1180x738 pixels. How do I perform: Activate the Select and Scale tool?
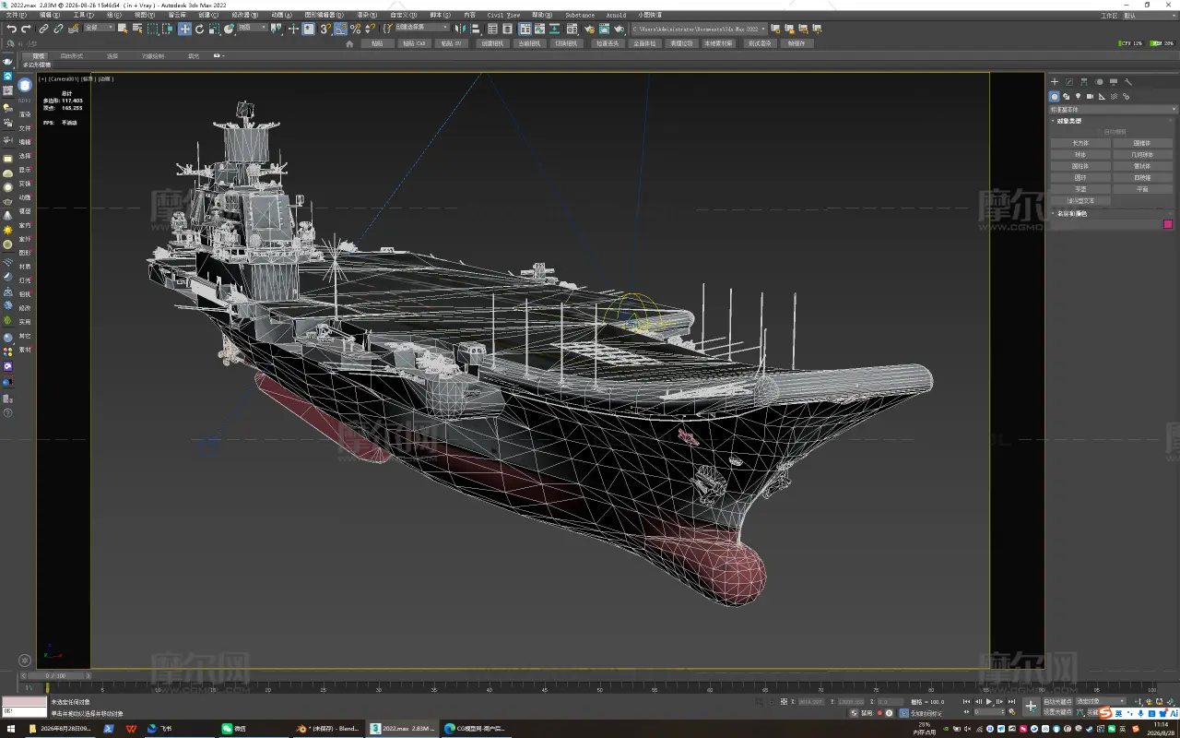click(x=214, y=29)
